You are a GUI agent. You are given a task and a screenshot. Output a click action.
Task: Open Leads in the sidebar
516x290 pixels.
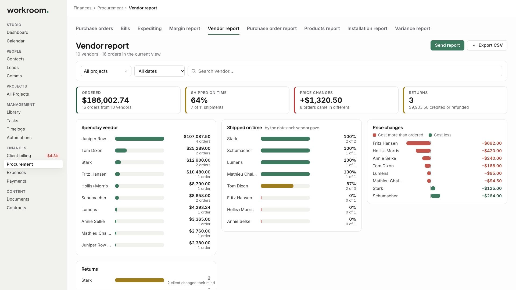point(13,68)
